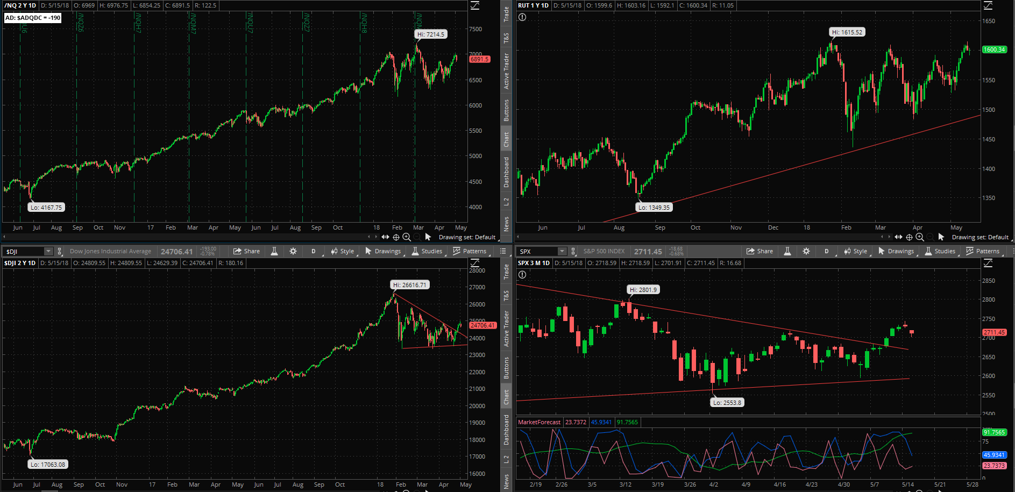
Task: Open Drawing set: Default under the RUT chart
Action: pyautogui.click(x=980, y=237)
